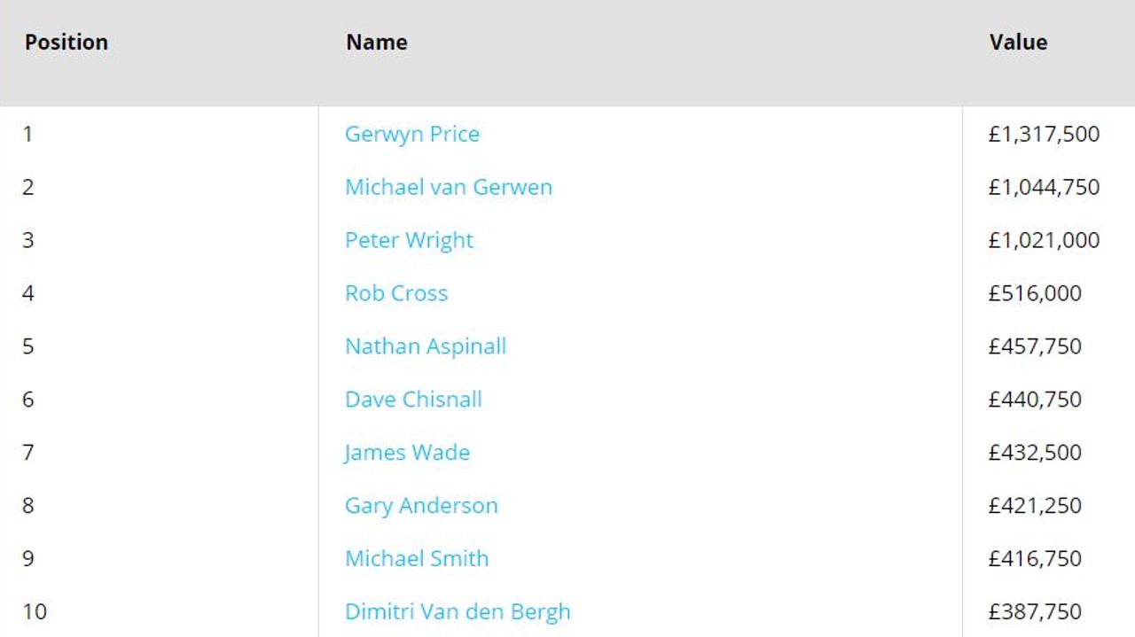This screenshot has width=1135, height=637.
Task: Open Peter Wright's profile link
Action: [409, 240]
